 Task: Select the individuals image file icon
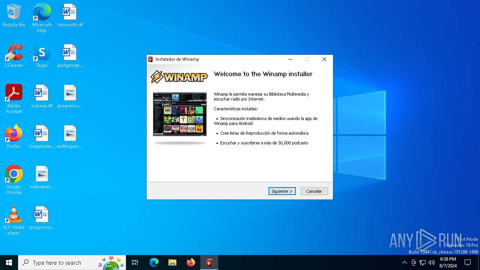42,178
